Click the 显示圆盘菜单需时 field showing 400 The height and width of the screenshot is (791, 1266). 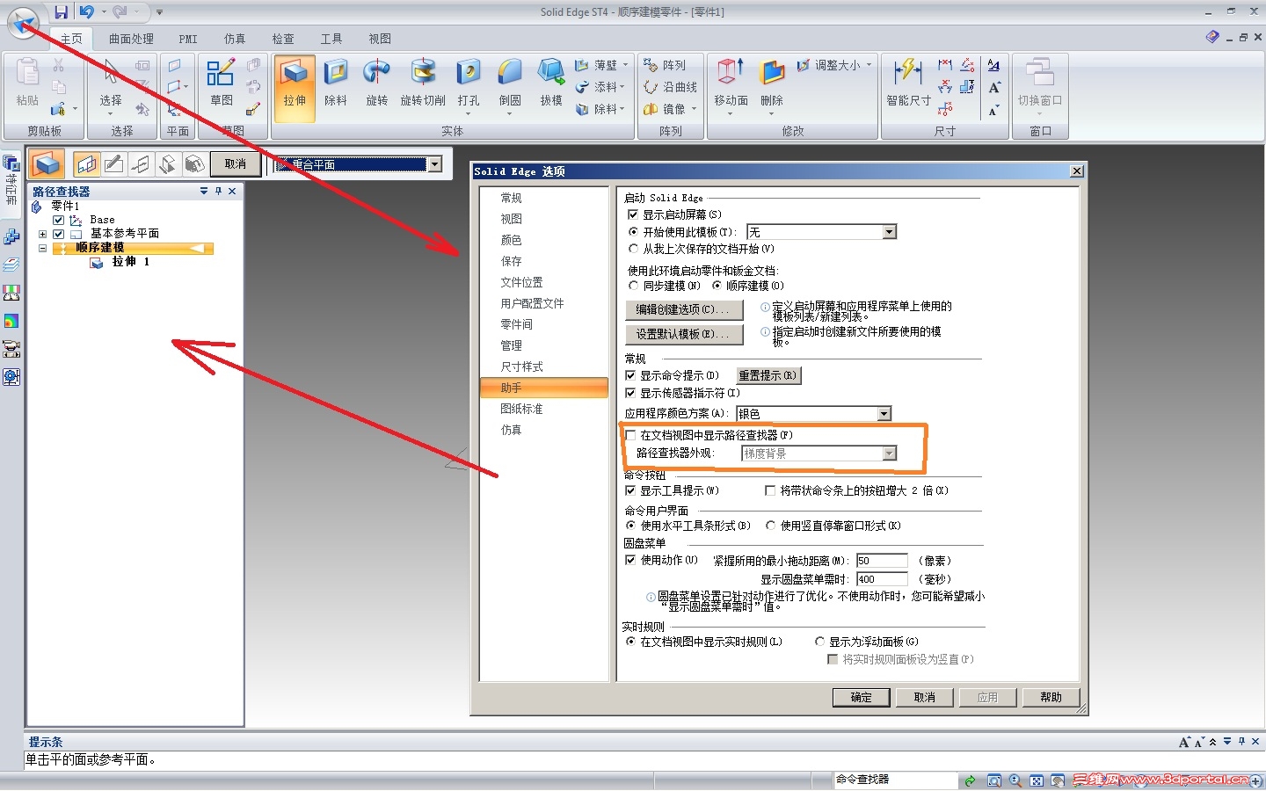point(882,579)
